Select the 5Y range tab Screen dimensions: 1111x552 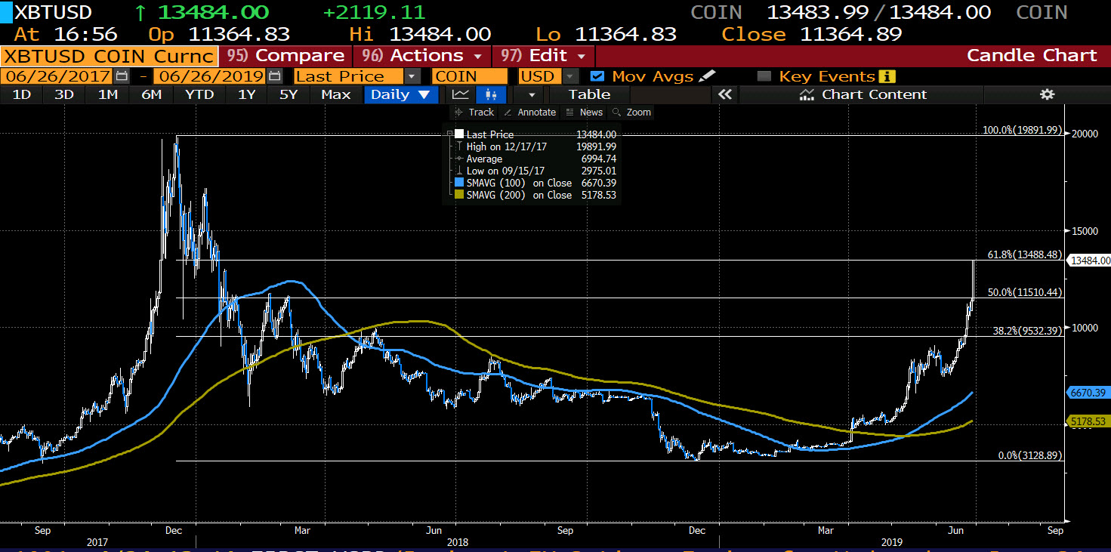click(289, 94)
